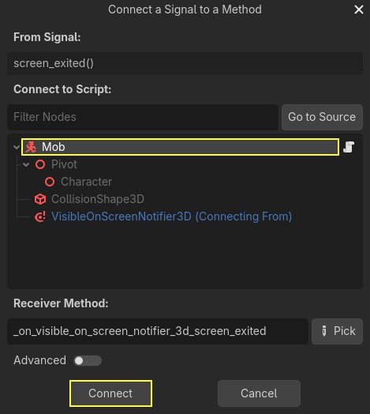The height and width of the screenshot is (414, 370).
Task: Click the CollisionShape3D cube icon
Action: click(x=40, y=199)
